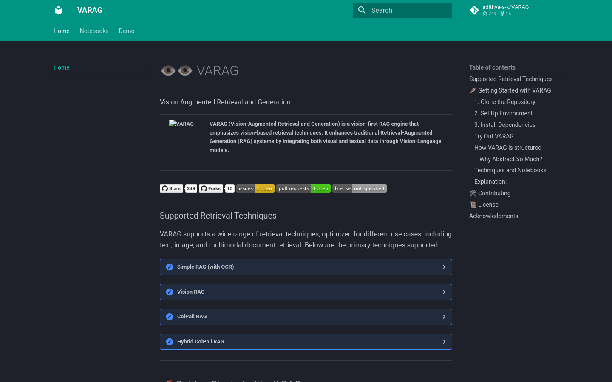Screen dimensions: 612x382
Task: Select the Home tab in header
Action: click(x=62, y=31)
